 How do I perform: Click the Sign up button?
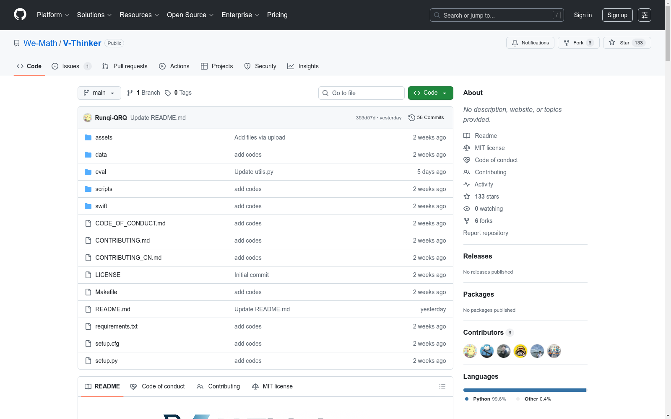[617, 15]
